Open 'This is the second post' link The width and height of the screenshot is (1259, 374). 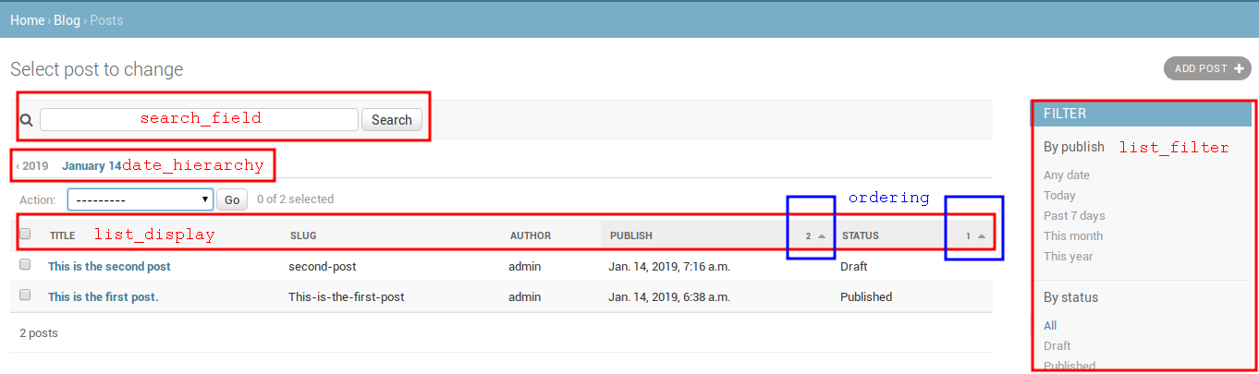(109, 267)
